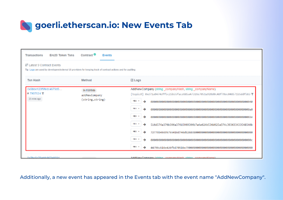Open transaction hash 0x5bbe123f9fedc4679d5 link
The height and width of the screenshot is (200, 283).
[x=44, y=89]
